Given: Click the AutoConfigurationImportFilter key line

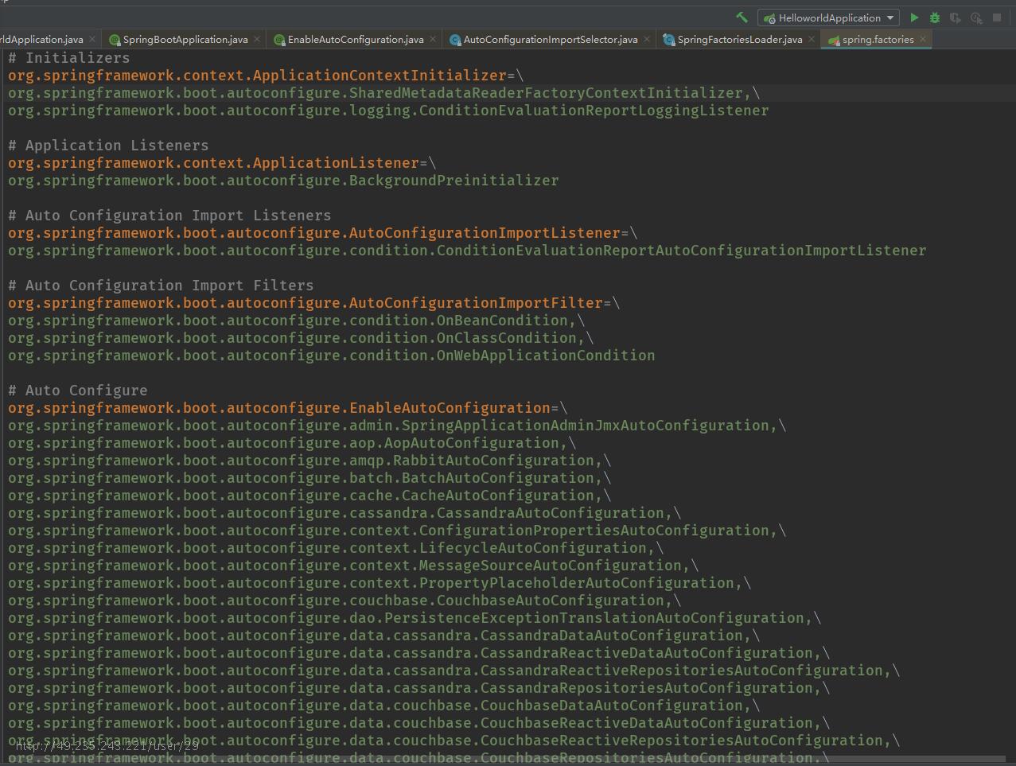Looking at the screenshot, I should tap(314, 303).
